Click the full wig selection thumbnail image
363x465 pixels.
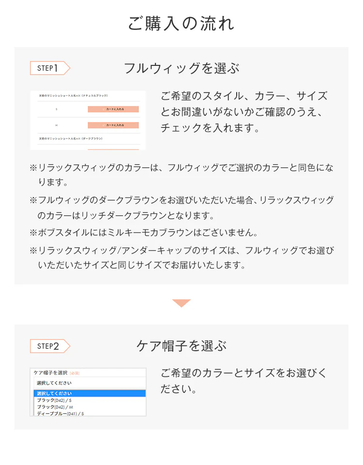pyautogui.click(x=88, y=120)
